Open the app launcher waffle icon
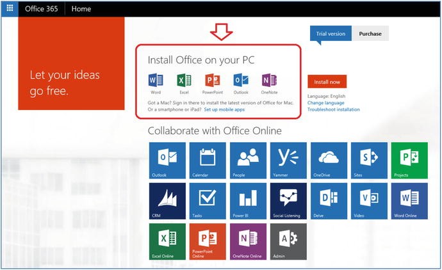This screenshot has width=442, height=270. pyautogui.click(x=10, y=8)
